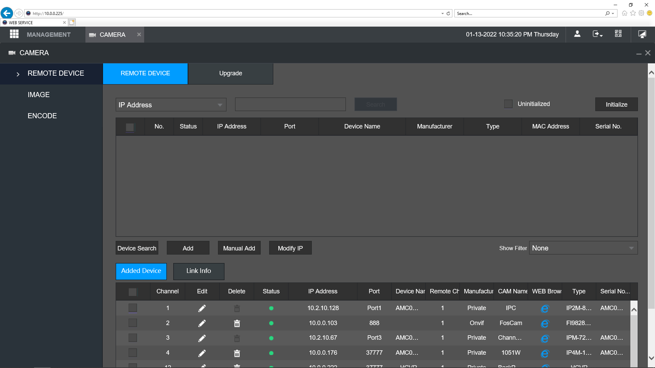
Task: Click page scrollbar up arrow
Action: coord(651,73)
